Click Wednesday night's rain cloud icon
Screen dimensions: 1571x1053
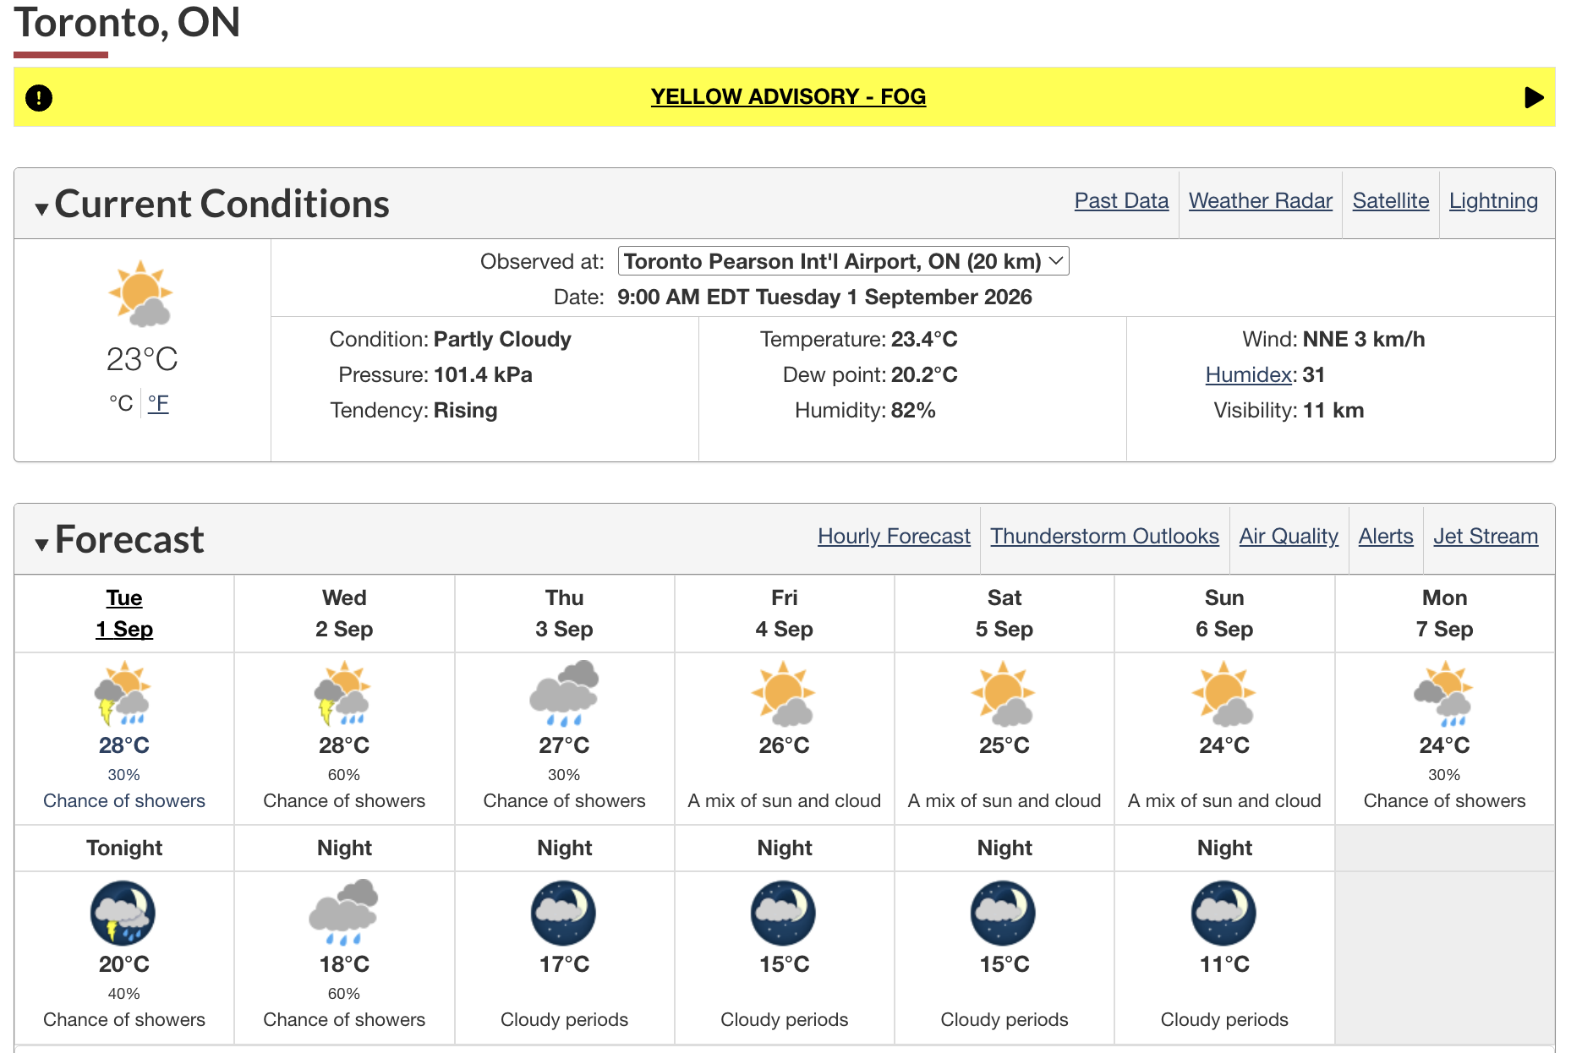click(343, 913)
